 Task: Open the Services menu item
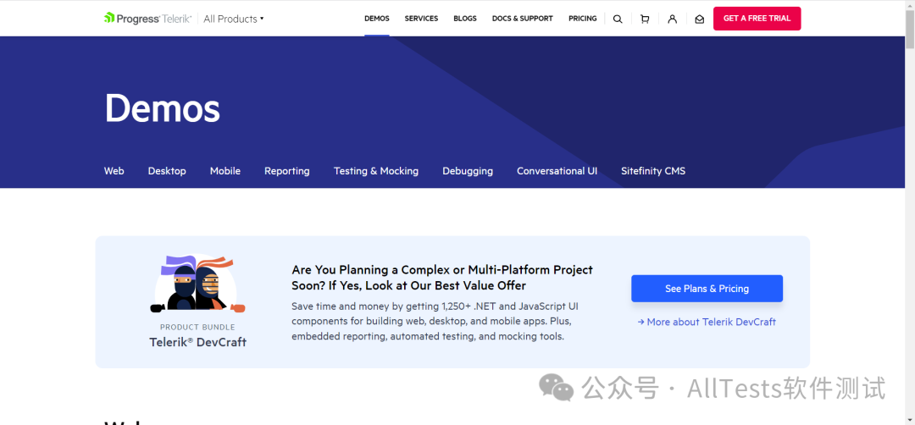tap(421, 19)
